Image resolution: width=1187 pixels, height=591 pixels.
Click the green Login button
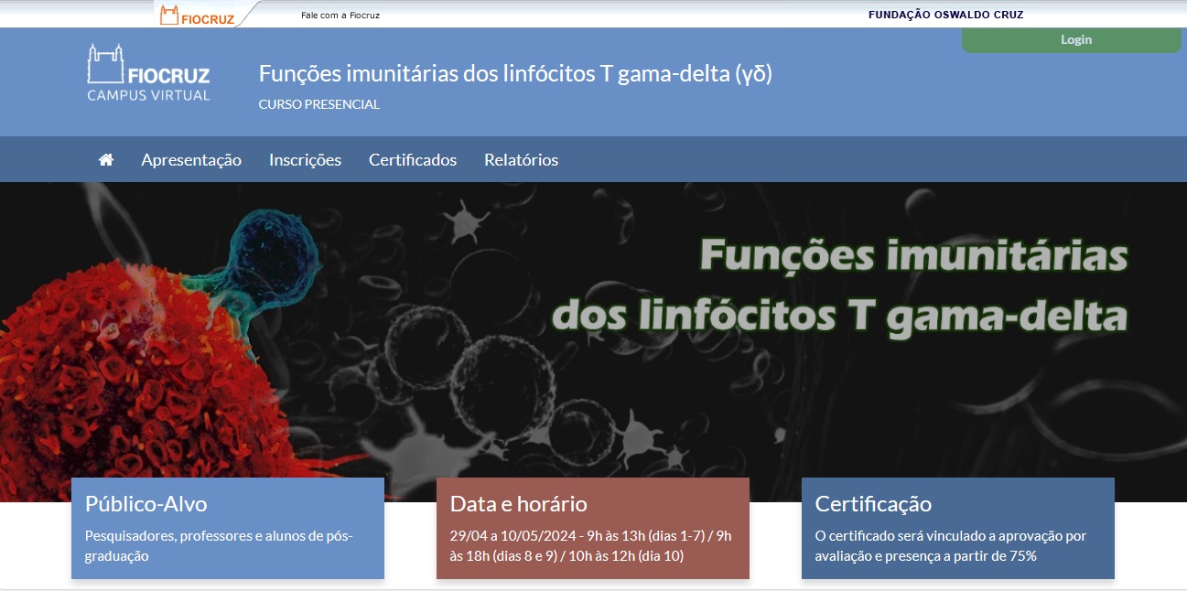[1072, 40]
